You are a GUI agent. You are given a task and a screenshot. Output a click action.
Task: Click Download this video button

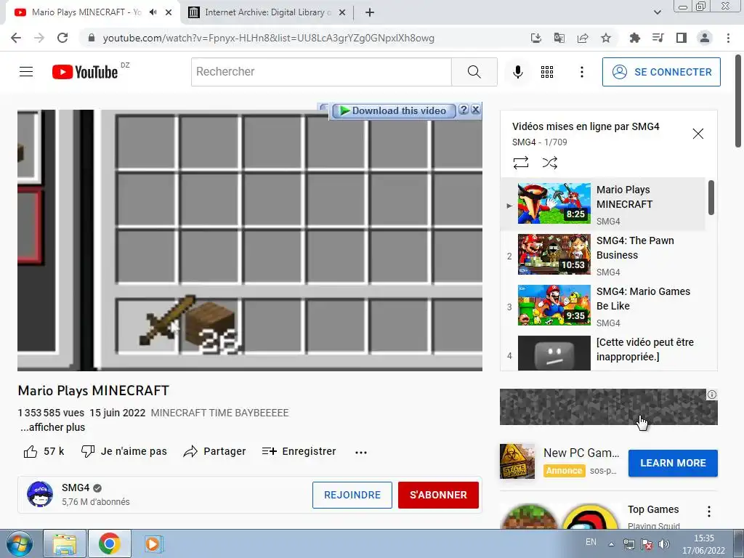(x=393, y=110)
